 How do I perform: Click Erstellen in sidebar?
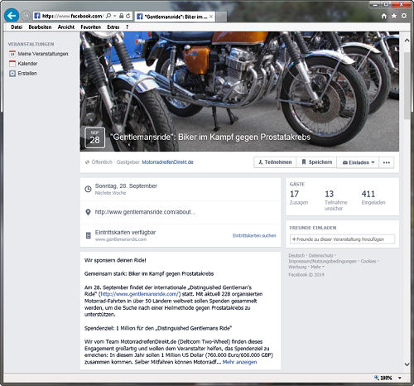(27, 74)
